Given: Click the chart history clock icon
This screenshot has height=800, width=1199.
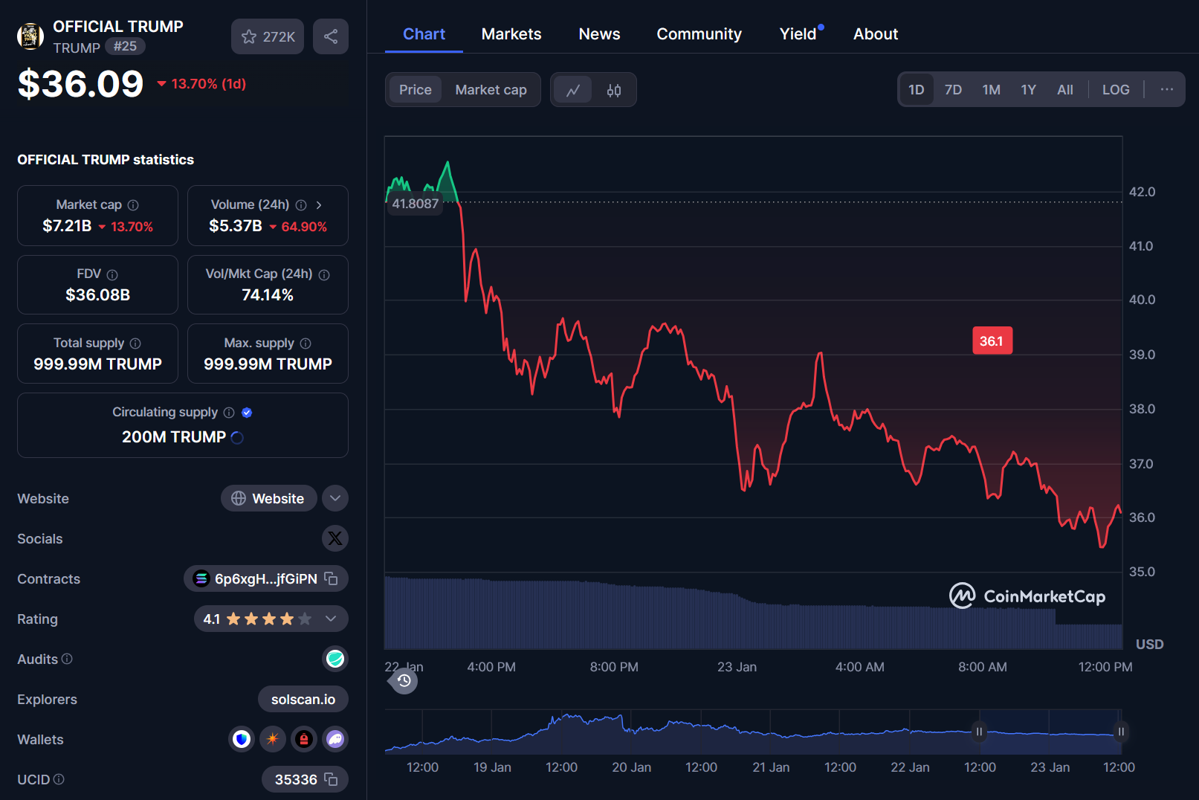Looking at the screenshot, I should point(404,681).
